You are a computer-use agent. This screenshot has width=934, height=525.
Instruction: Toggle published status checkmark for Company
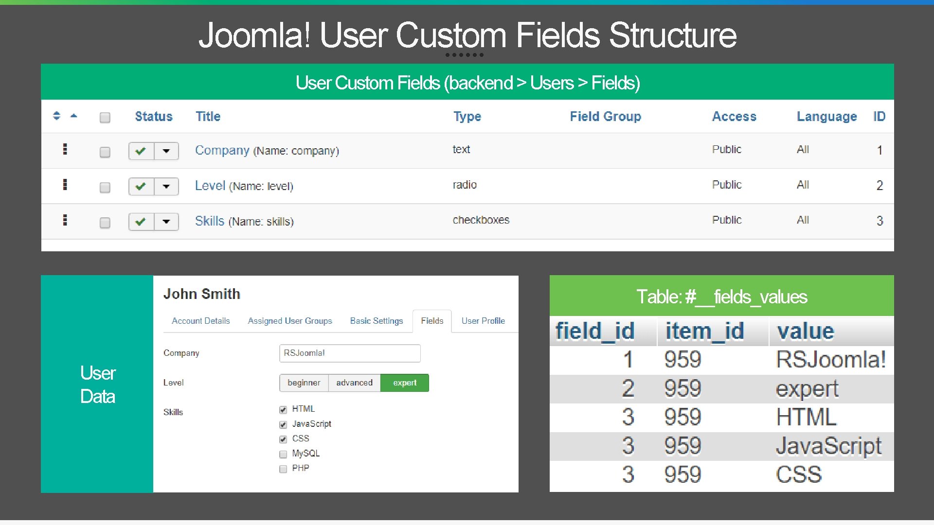pos(141,151)
